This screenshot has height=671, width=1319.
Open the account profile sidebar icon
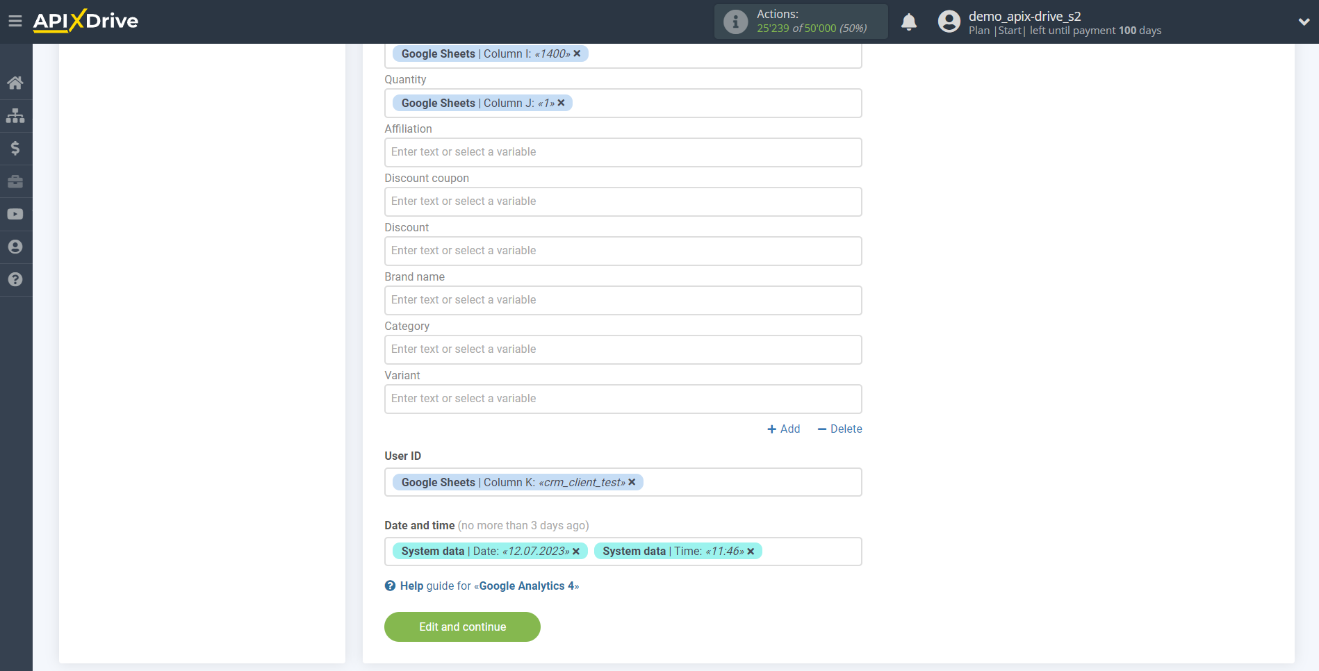pyautogui.click(x=15, y=247)
